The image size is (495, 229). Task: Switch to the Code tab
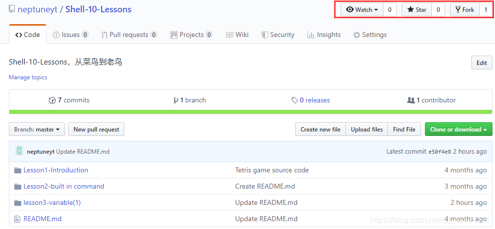(28, 34)
